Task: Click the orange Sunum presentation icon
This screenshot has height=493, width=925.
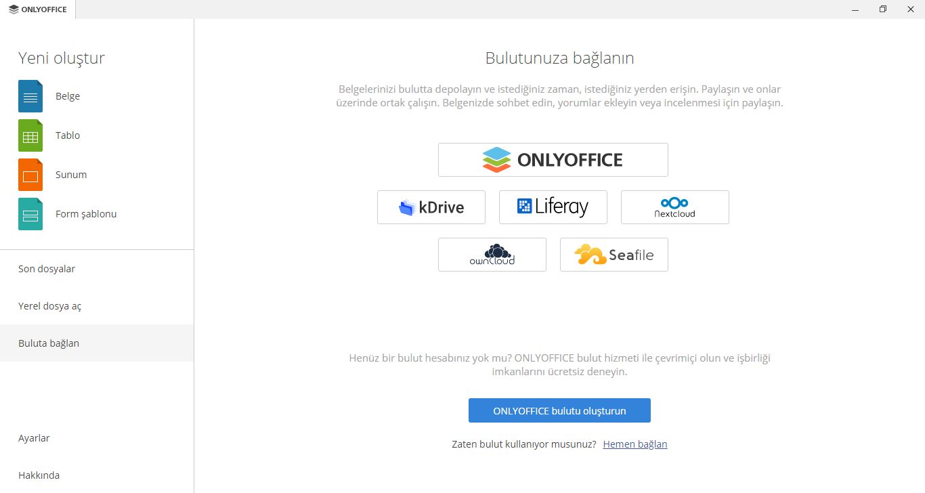Action: (x=30, y=175)
